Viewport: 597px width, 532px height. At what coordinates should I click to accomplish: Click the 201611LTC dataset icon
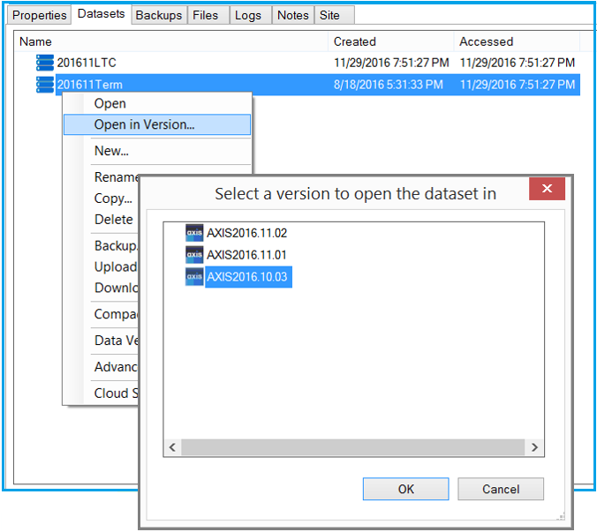[45, 63]
